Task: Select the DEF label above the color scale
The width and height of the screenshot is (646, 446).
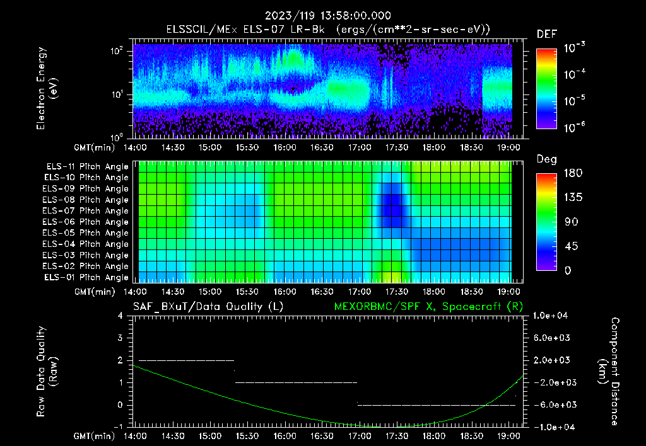Action: (x=547, y=35)
